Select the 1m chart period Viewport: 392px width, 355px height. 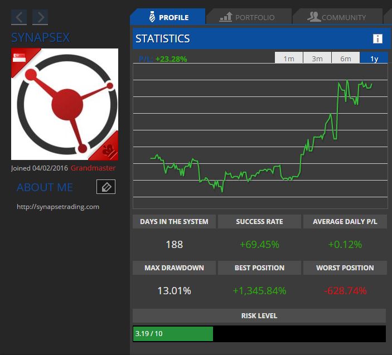(x=289, y=59)
